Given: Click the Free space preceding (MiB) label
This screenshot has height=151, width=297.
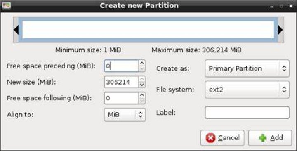Looking at the screenshot, I should pos(51,66).
